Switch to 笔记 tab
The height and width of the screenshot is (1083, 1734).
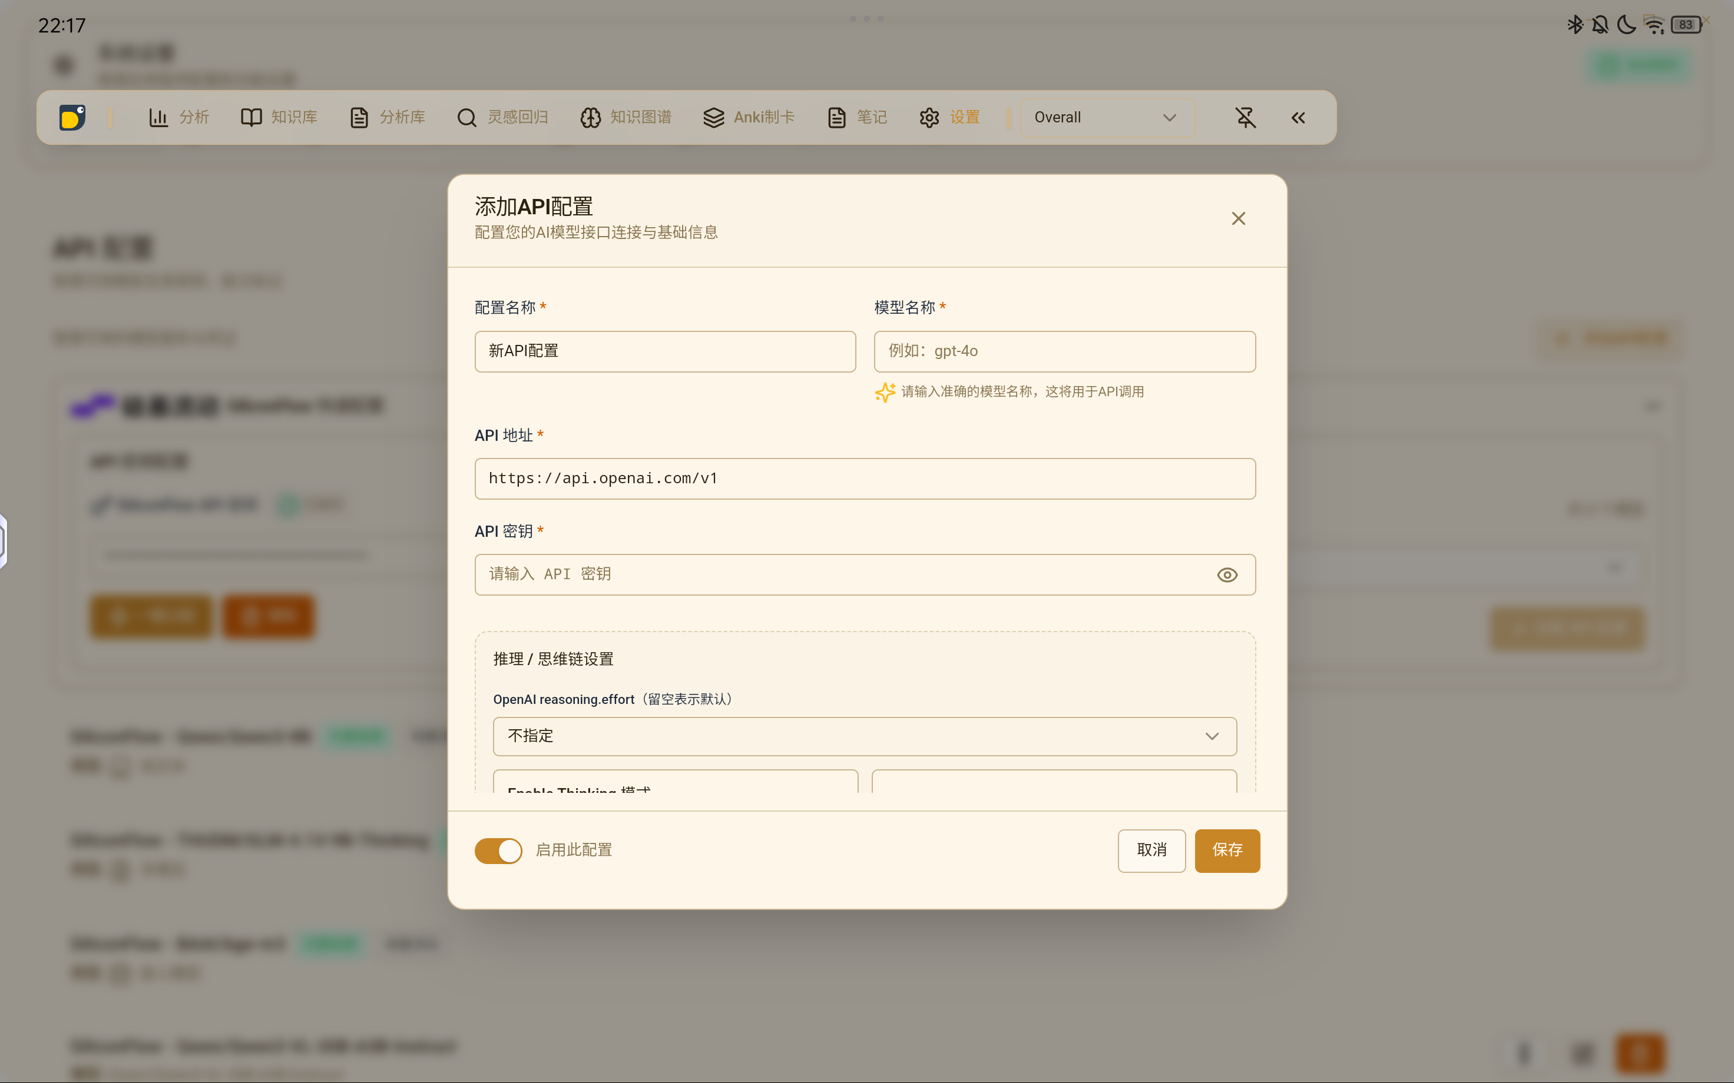pyautogui.click(x=857, y=118)
